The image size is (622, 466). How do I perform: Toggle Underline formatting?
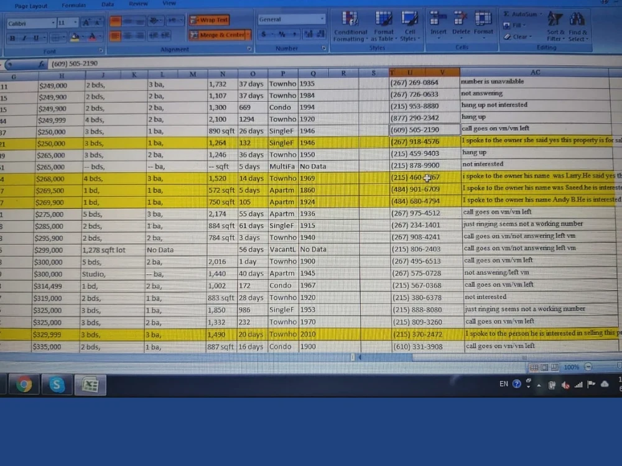click(x=36, y=38)
